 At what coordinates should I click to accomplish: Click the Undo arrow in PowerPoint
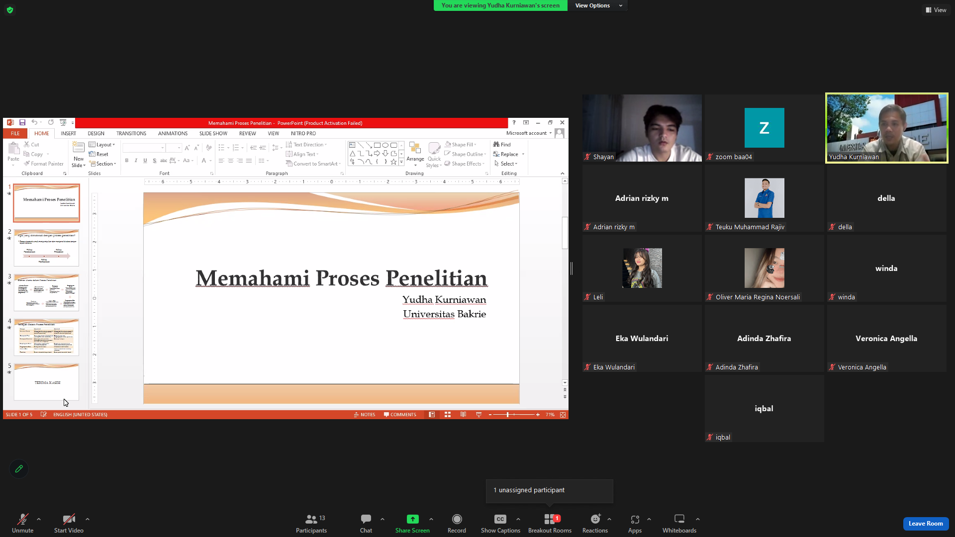34,122
